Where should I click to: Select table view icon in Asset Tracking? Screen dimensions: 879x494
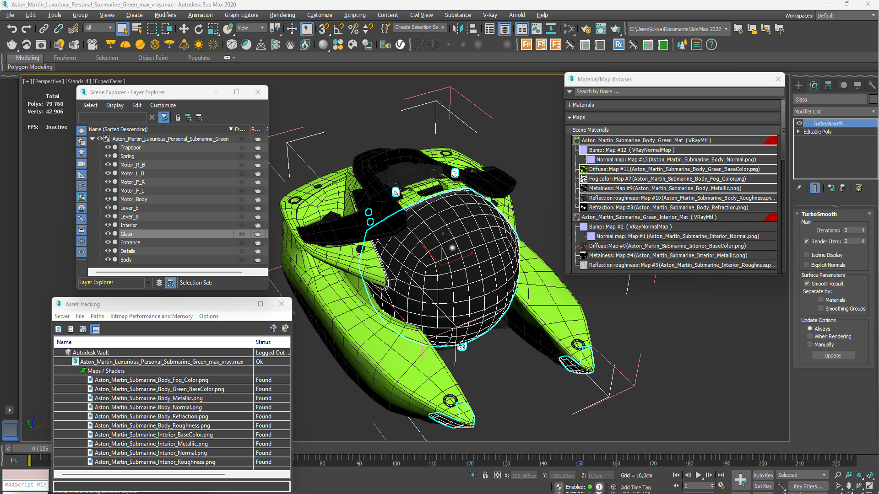click(x=96, y=329)
